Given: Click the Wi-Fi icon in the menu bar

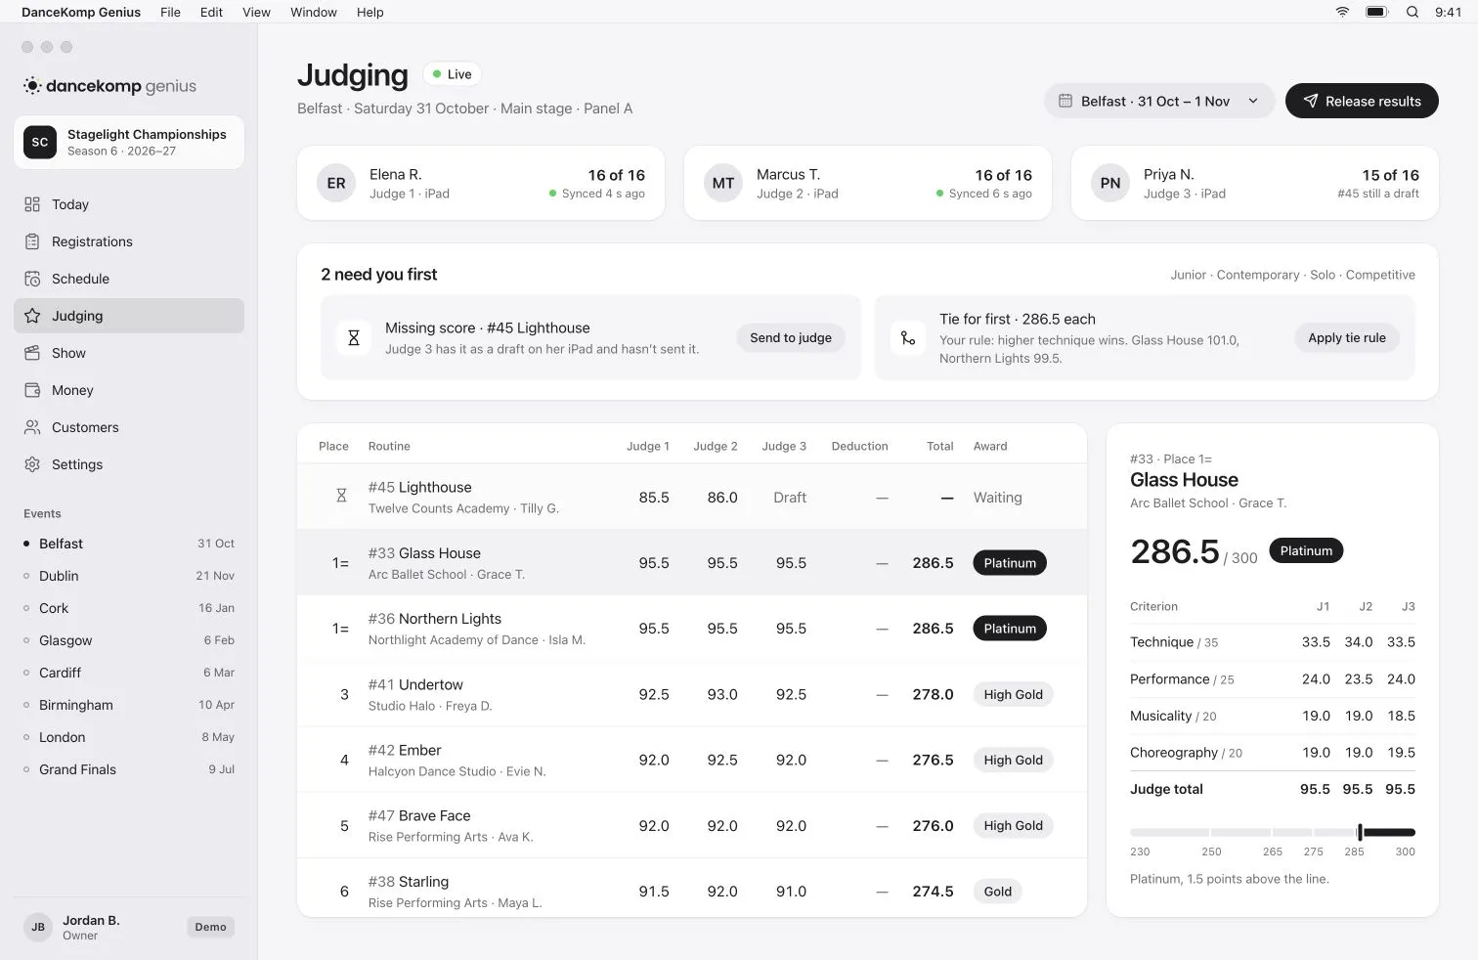Looking at the screenshot, I should pos(1343,12).
